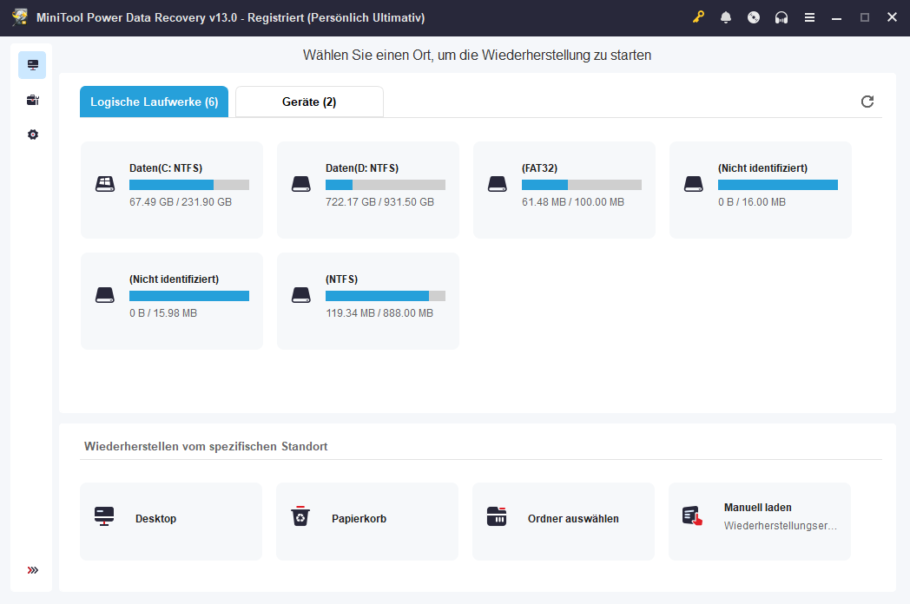Screen dimensions: 910x604
Task: Select the (FAT32) partition card
Action: pyautogui.click(x=564, y=190)
